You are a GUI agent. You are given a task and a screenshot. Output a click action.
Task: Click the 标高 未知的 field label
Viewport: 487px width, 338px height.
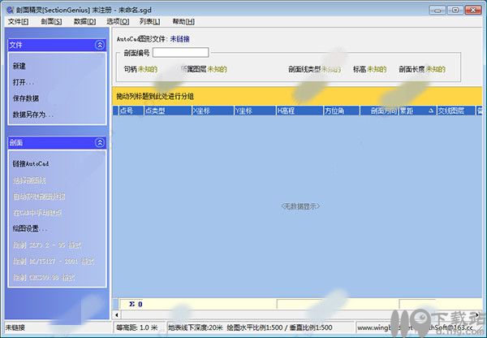coord(369,69)
